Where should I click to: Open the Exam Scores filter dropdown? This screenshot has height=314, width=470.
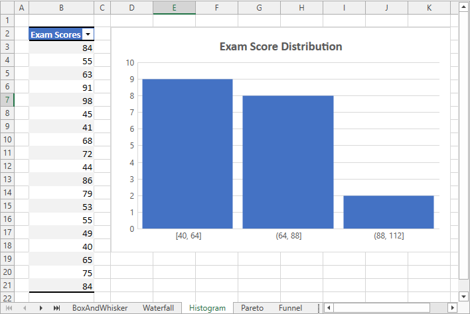[88, 34]
